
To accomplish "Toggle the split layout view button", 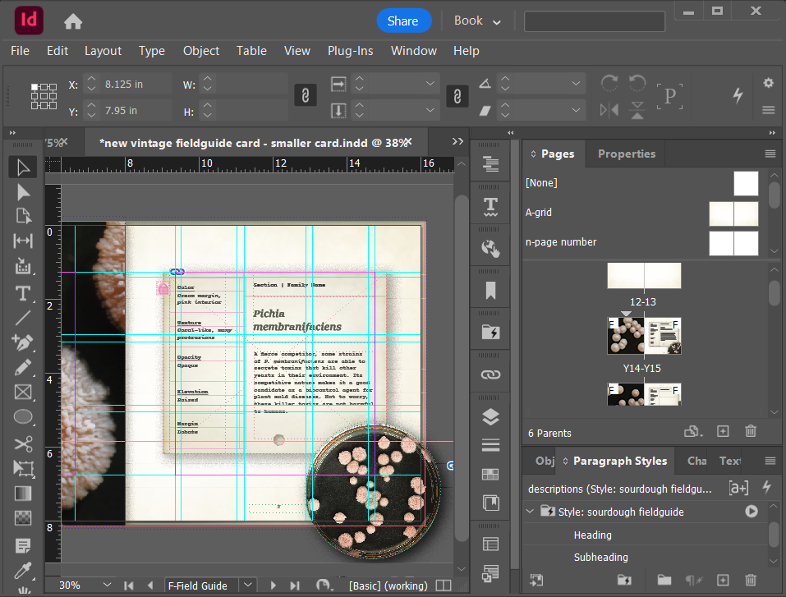I will pyautogui.click(x=444, y=586).
